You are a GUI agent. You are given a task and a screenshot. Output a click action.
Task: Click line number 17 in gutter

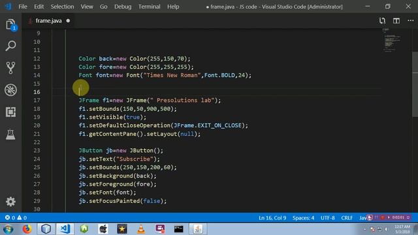coord(37,101)
